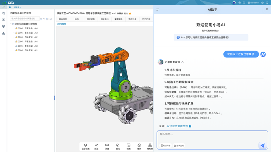
Task: Switch to the 结构 tab
Action: (77, 19)
